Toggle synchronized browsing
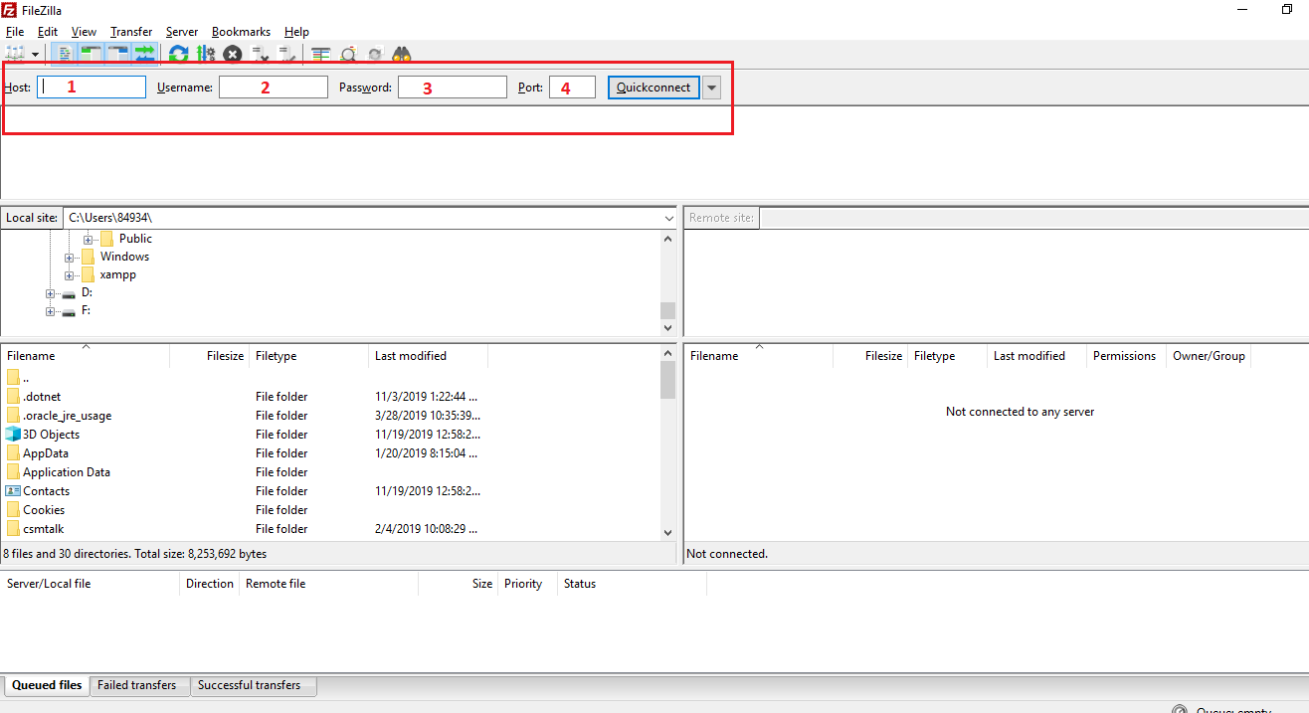The width and height of the screenshot is (1309, 713). point(375,54)
